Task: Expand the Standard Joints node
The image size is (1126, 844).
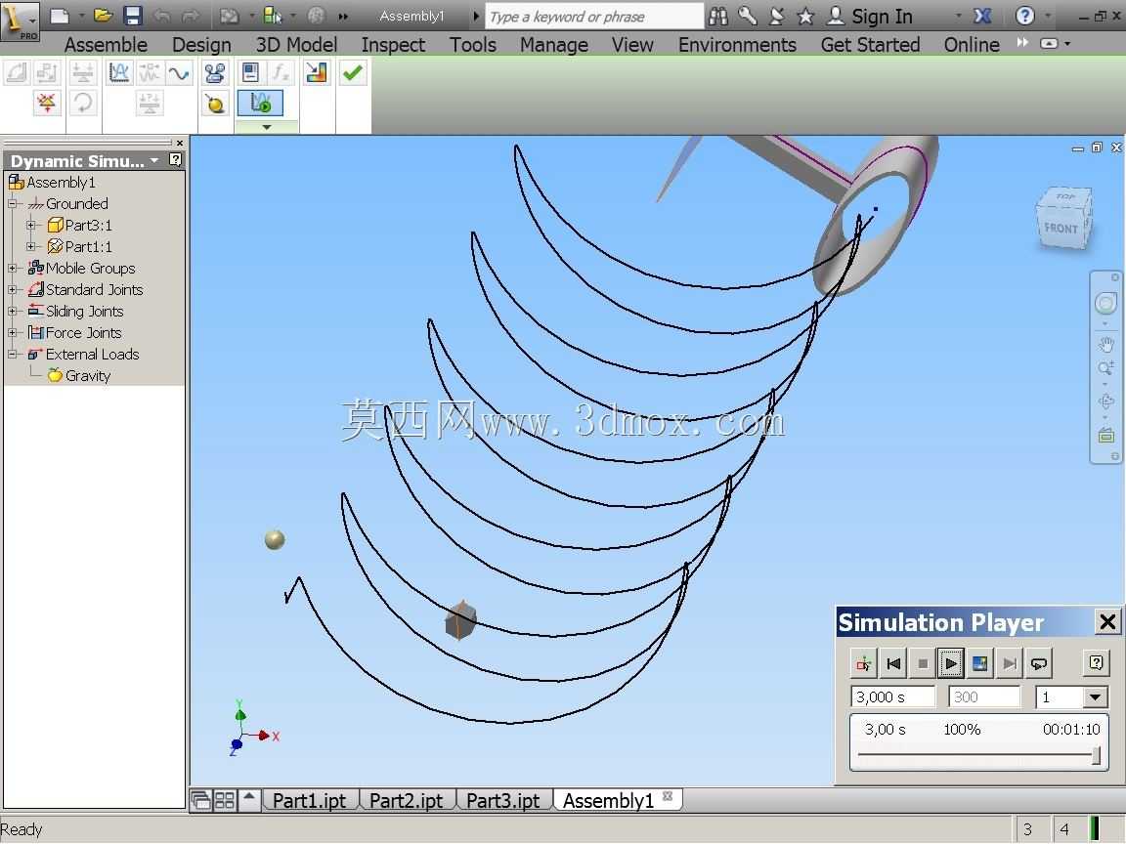Action: pos(12,290)
